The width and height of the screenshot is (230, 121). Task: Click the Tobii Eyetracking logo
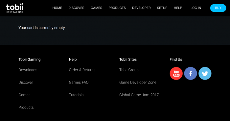pyautogui.click(x=15, y=8)
